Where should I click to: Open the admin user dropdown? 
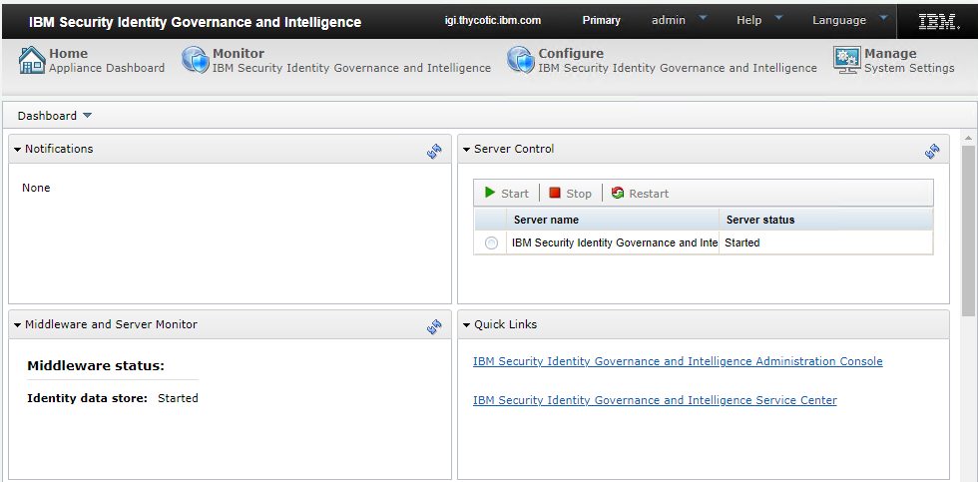point(680,20)
